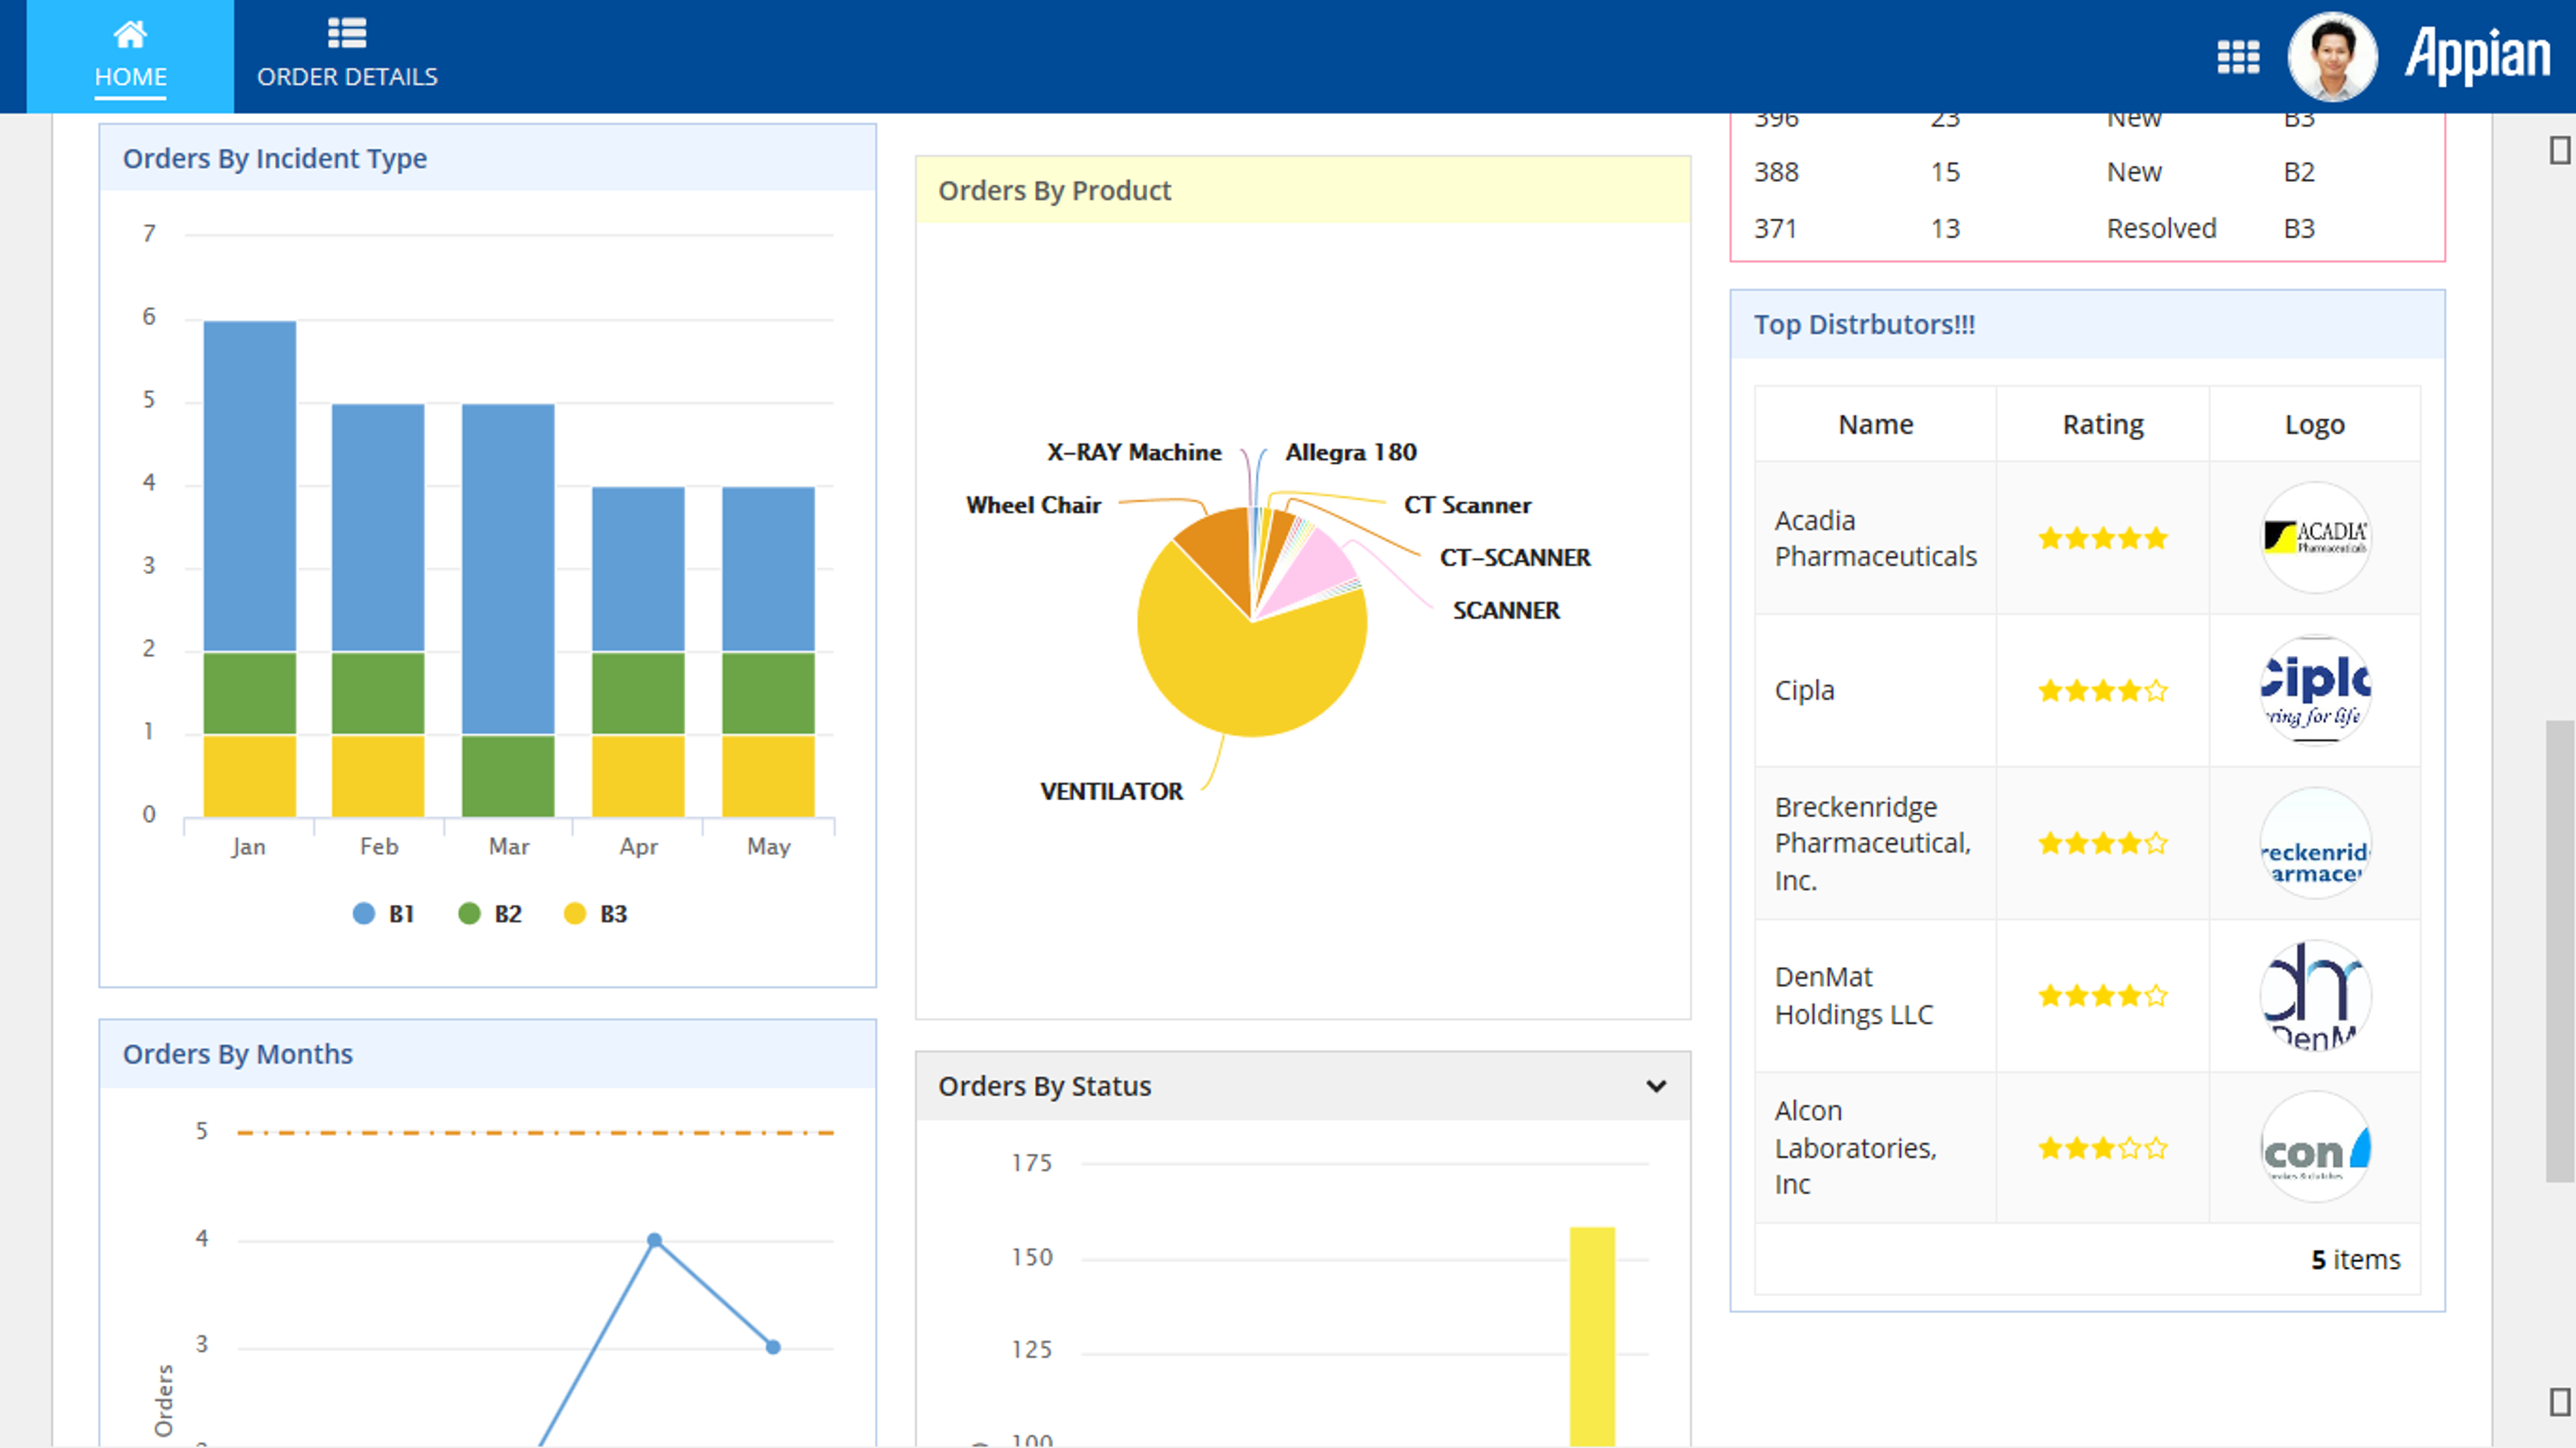Click the 'Resolved' status cell
The height and width of the screenshot is (1448, 2576).
point(2161,228)
